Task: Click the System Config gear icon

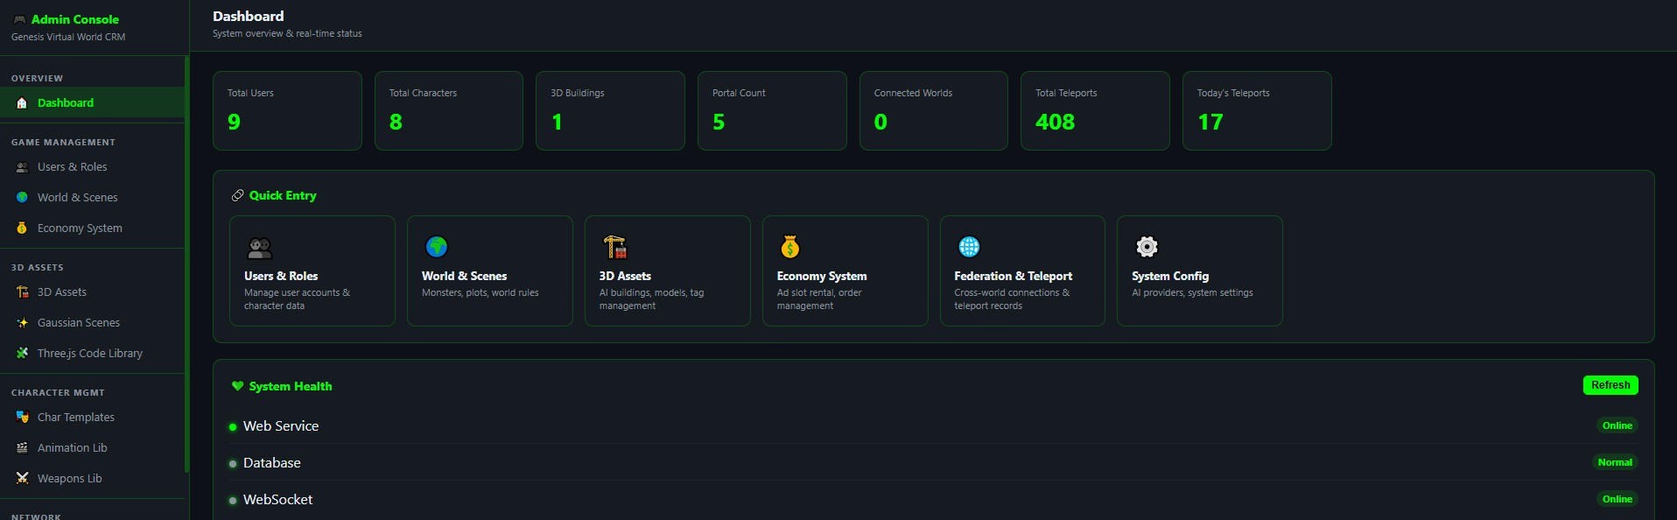Action: (x=1147, y=247)
